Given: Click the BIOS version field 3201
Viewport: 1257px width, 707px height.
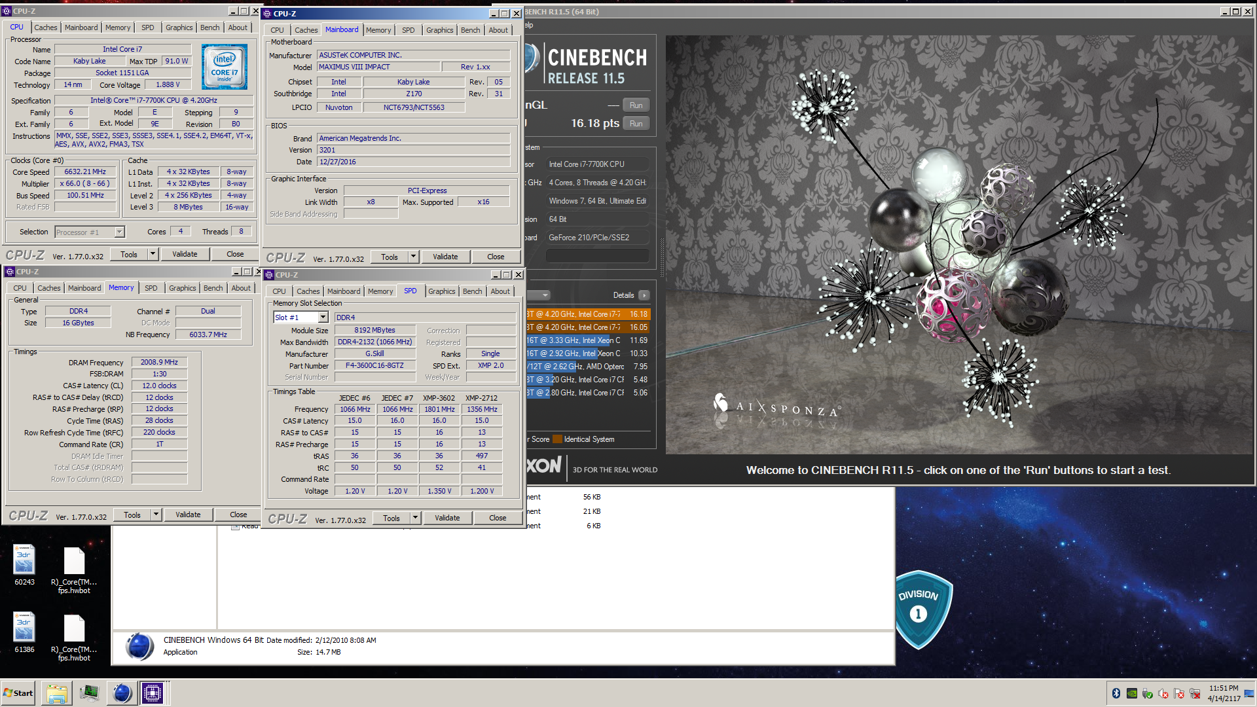Looking at the screenshot, I should 413,150.
